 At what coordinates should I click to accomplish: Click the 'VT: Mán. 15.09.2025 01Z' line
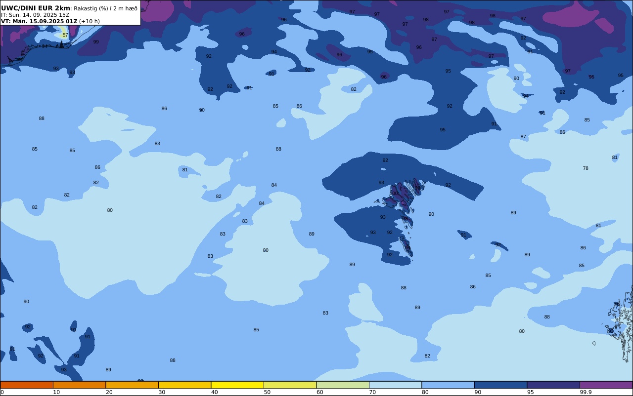click(x=39, y=21)
